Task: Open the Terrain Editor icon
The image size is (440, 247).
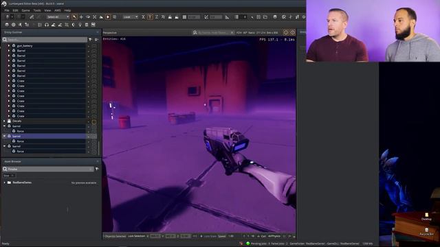Action: pos(54,25)
